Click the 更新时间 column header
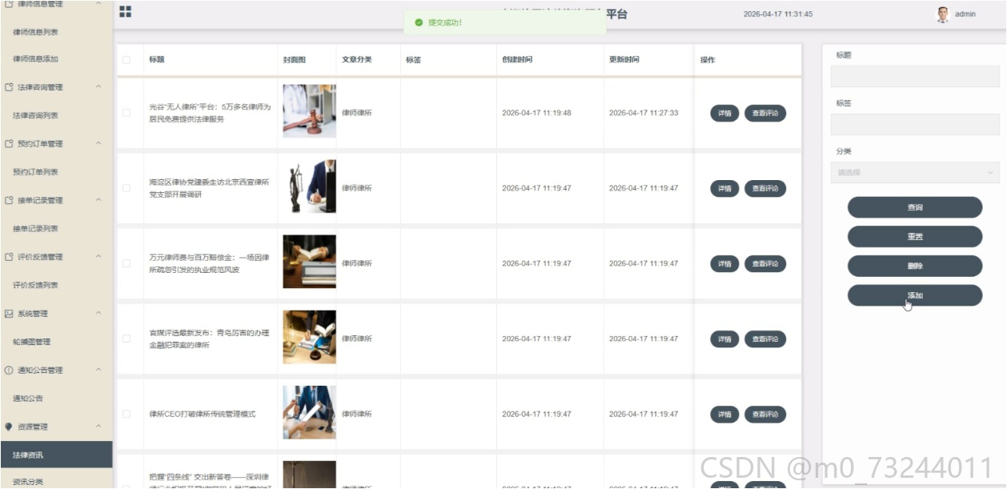Screen dimensions: 1007x489 tap(624, 59)
